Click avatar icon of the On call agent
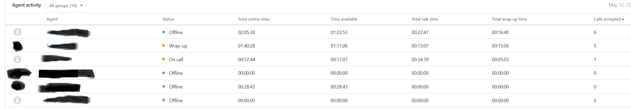This screenshot has height=109, width=631. point(17,59)
